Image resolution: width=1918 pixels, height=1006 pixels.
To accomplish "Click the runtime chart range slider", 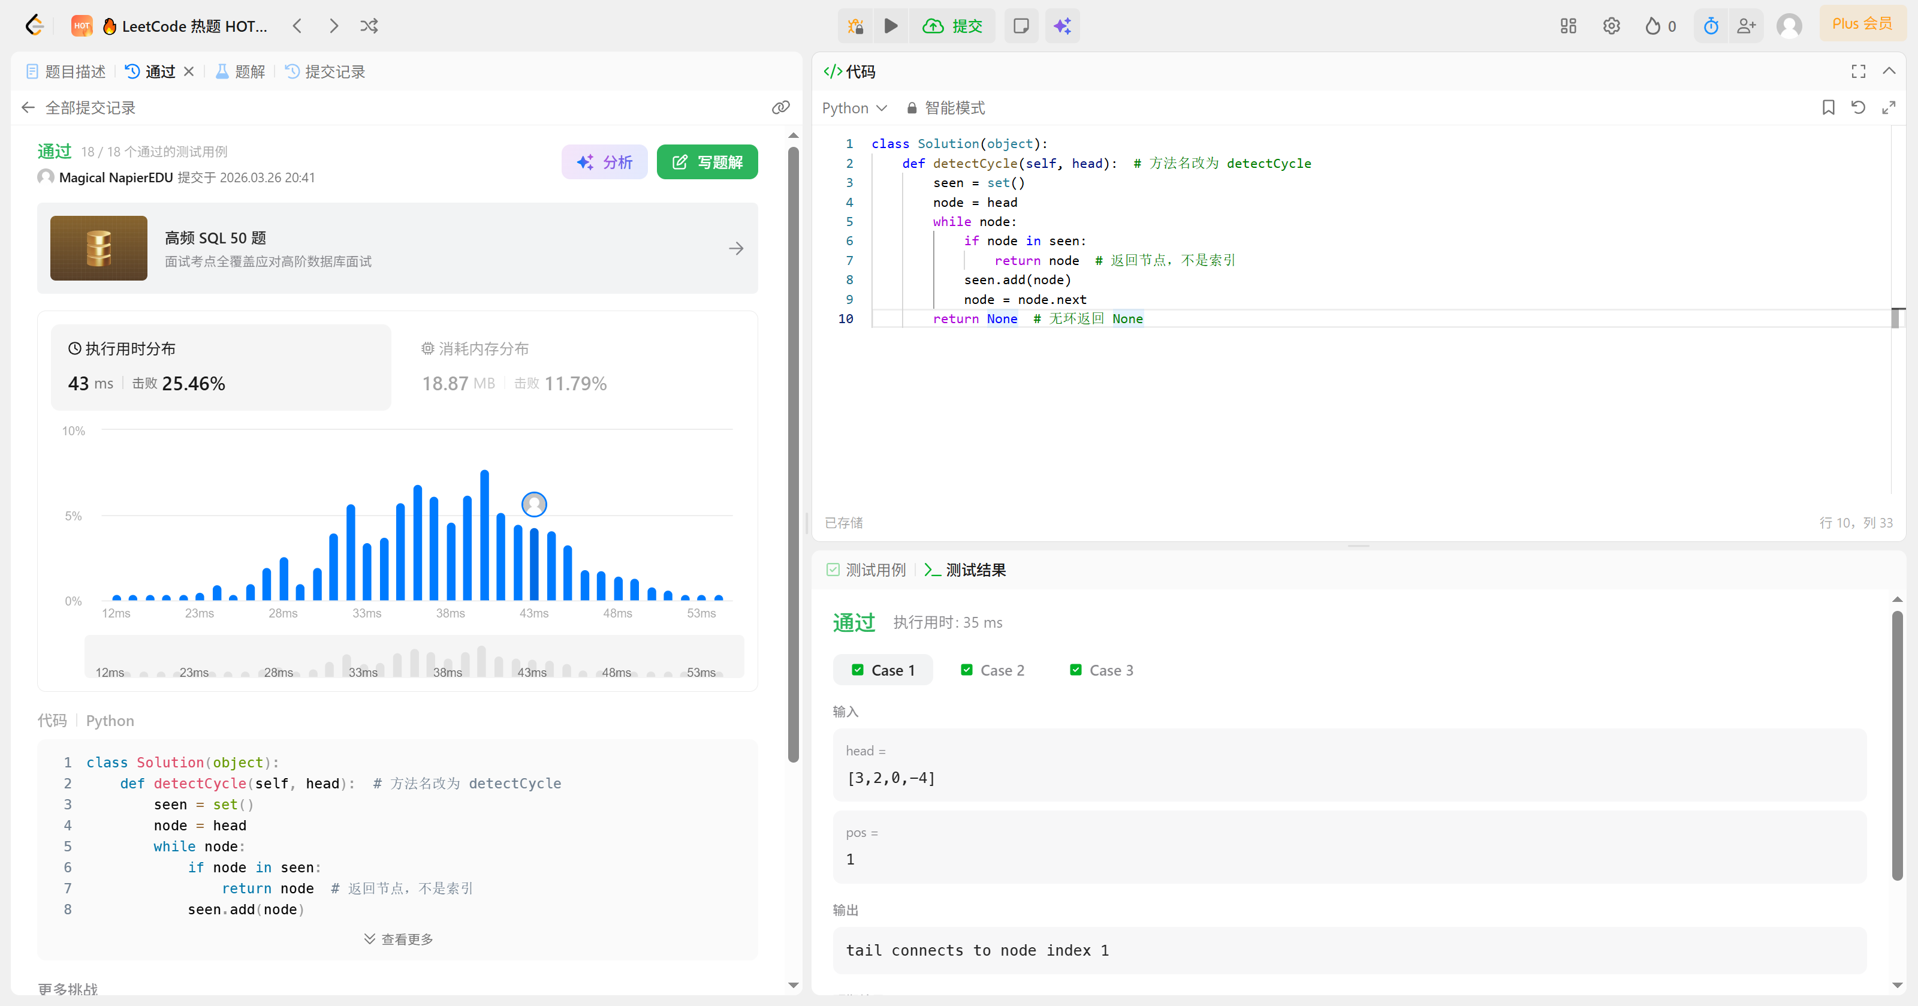I will pyautogui.click(x=414, y=656).
